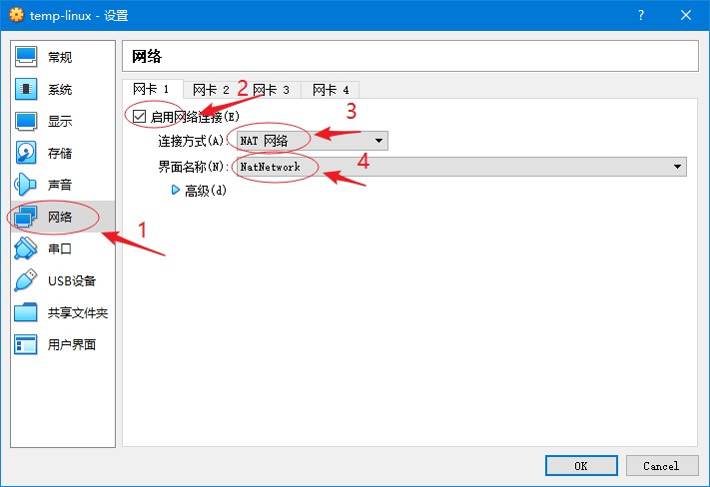Select the 用户界面 layout icon
The image size is (710, 487).
click(x=26, y=344)
